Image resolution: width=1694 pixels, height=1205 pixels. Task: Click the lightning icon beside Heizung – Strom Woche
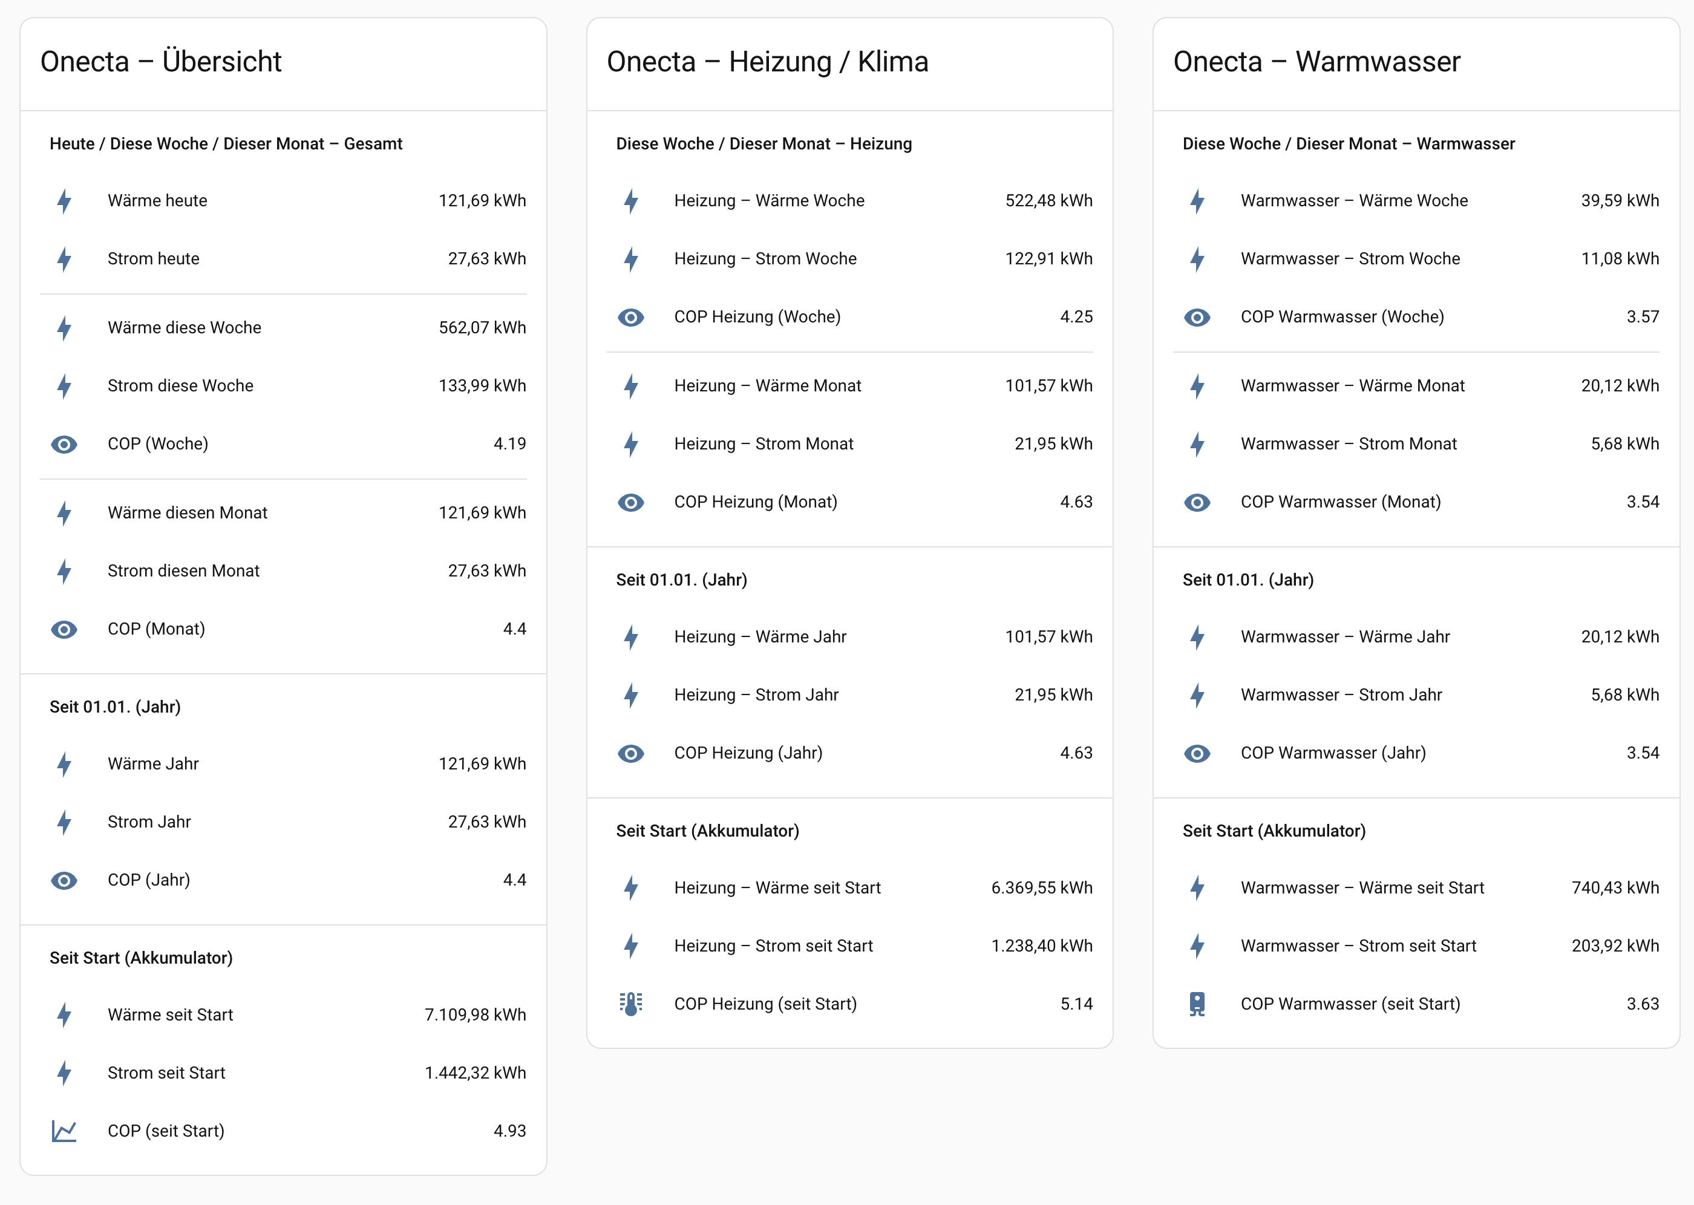pyautogui.click(x=630, y=259)
